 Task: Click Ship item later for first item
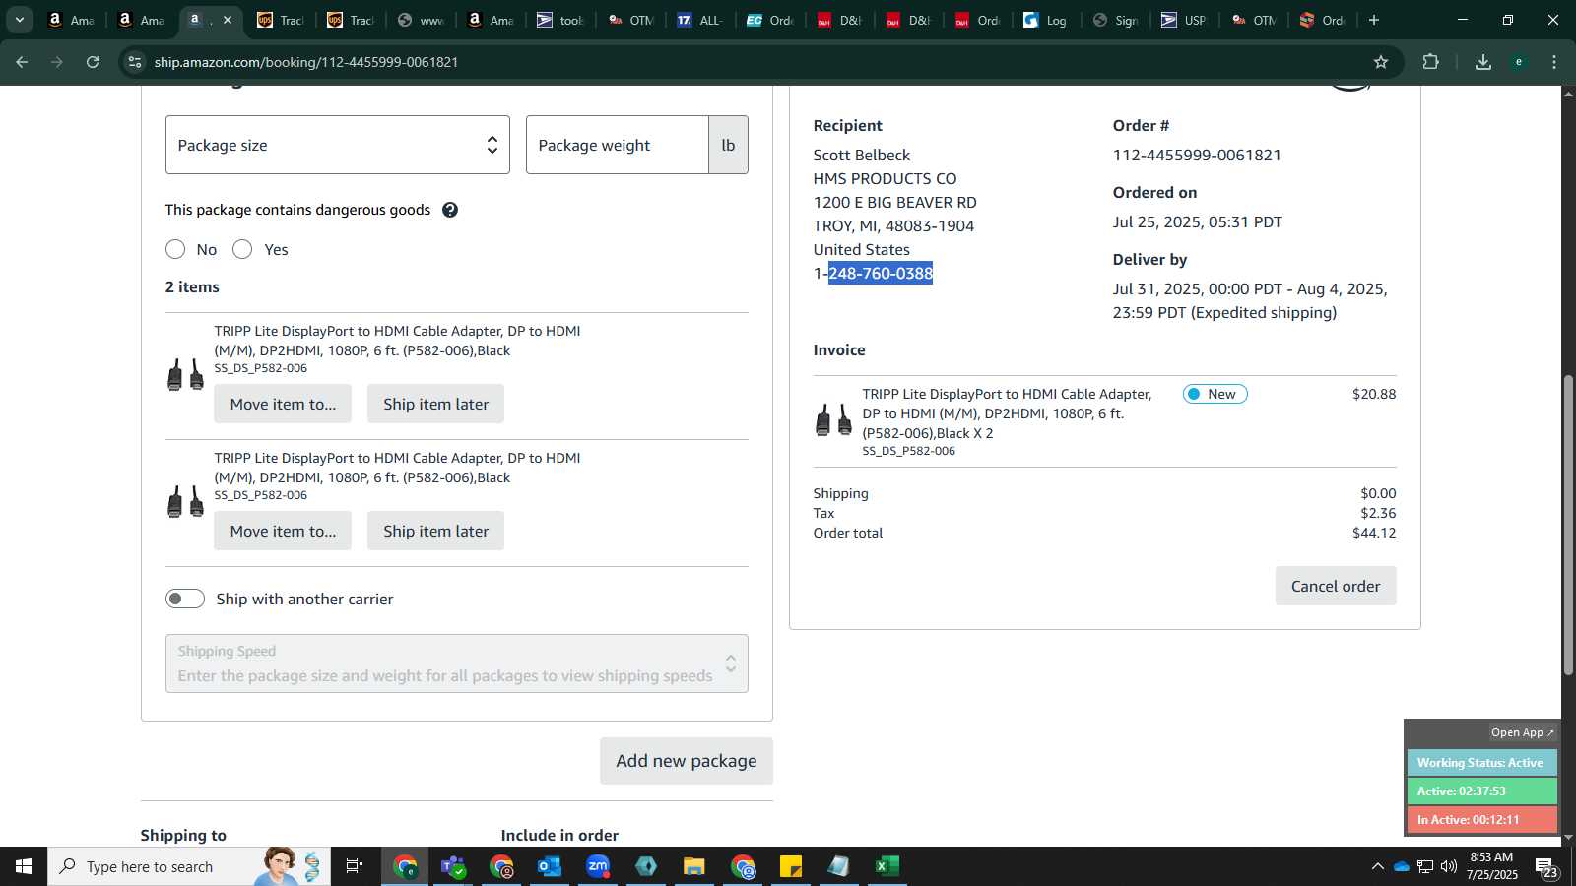(435, 404)
